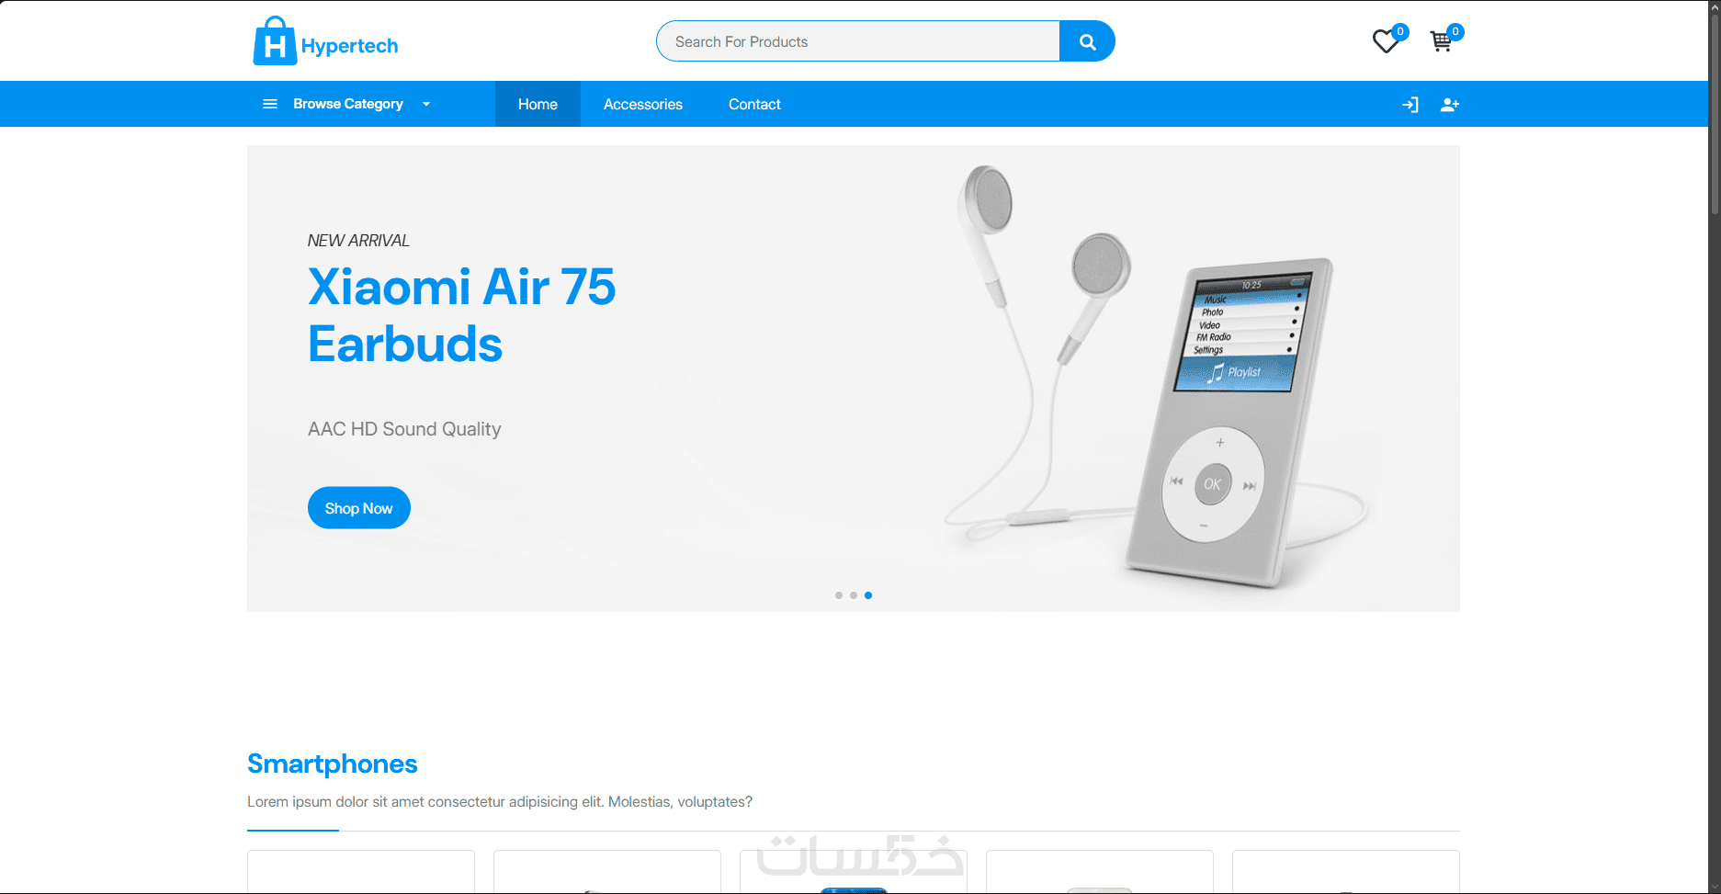This screenshot has height=894, width=1721.
Task: Click the login arrow icon
Action: tap(1410, 105)
